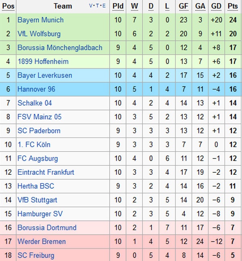Open the Schalke 04 link
The image size is (242, 261).
pyautogui.click(x=35, y=103)
